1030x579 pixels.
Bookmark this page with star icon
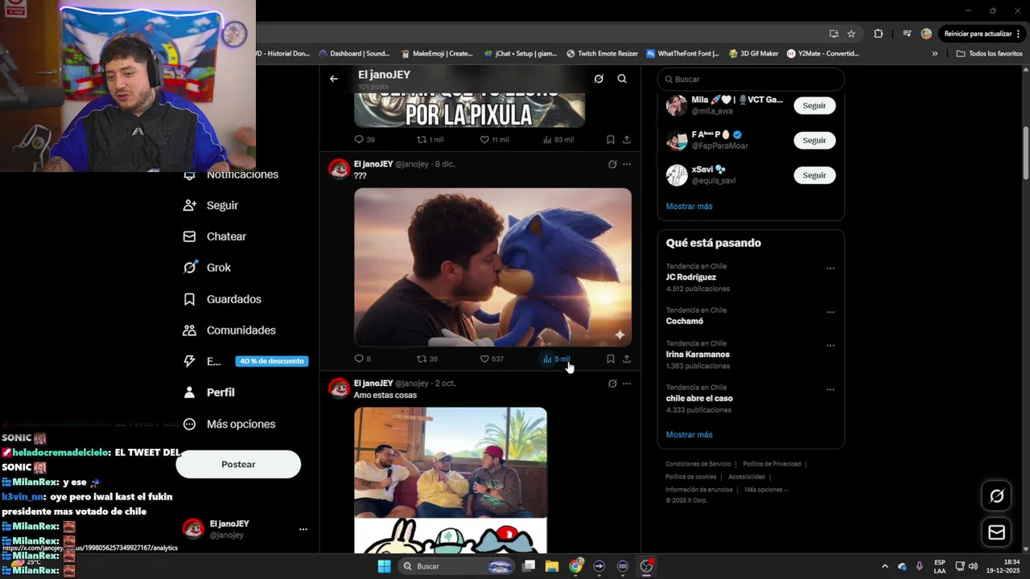tap(851, 34)
